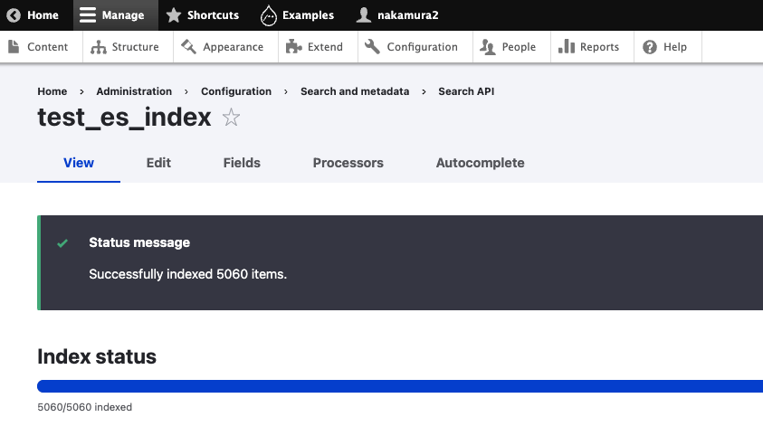Switch to the Fields tab
The height and width of the screenshot is (436, 763).
(x=242, y=163)
